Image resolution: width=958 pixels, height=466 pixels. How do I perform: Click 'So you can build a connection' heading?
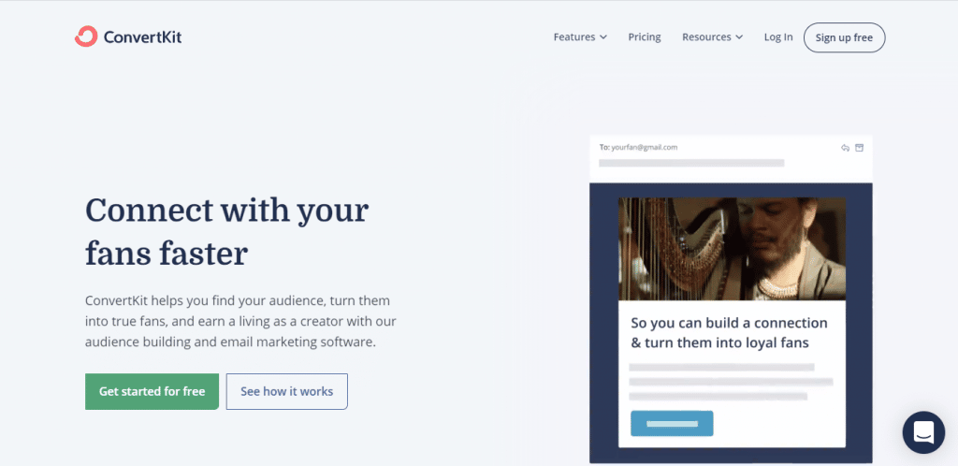coord(729,333)
